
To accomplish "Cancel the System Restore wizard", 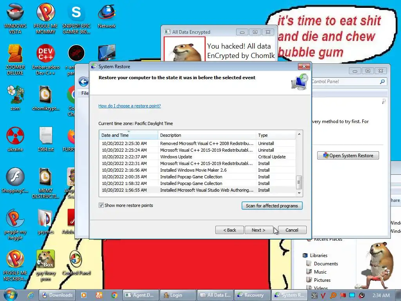I will pos(292,230).
